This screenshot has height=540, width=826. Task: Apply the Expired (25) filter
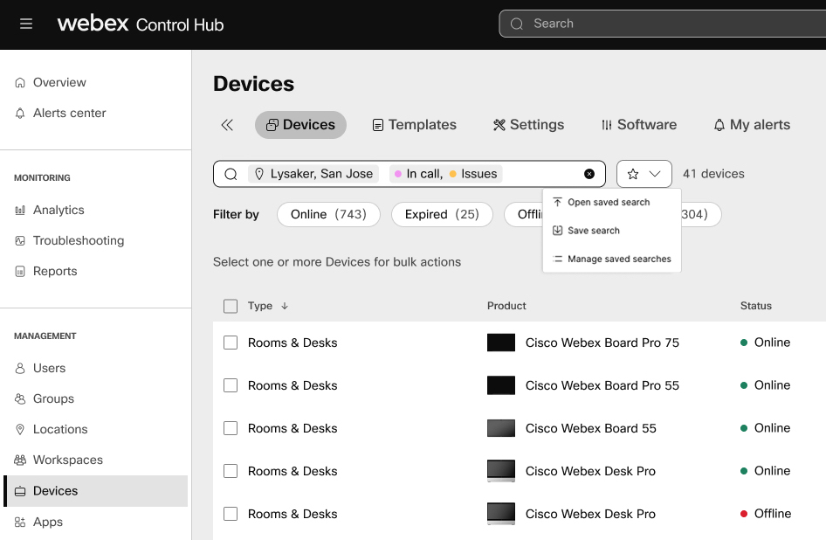coord(442,214)
